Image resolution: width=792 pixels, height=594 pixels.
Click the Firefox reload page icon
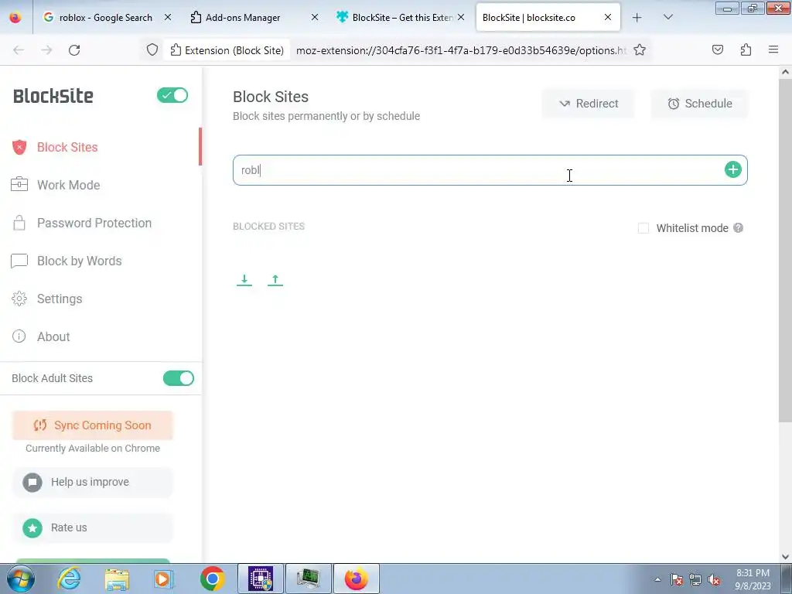pos(74,50)
